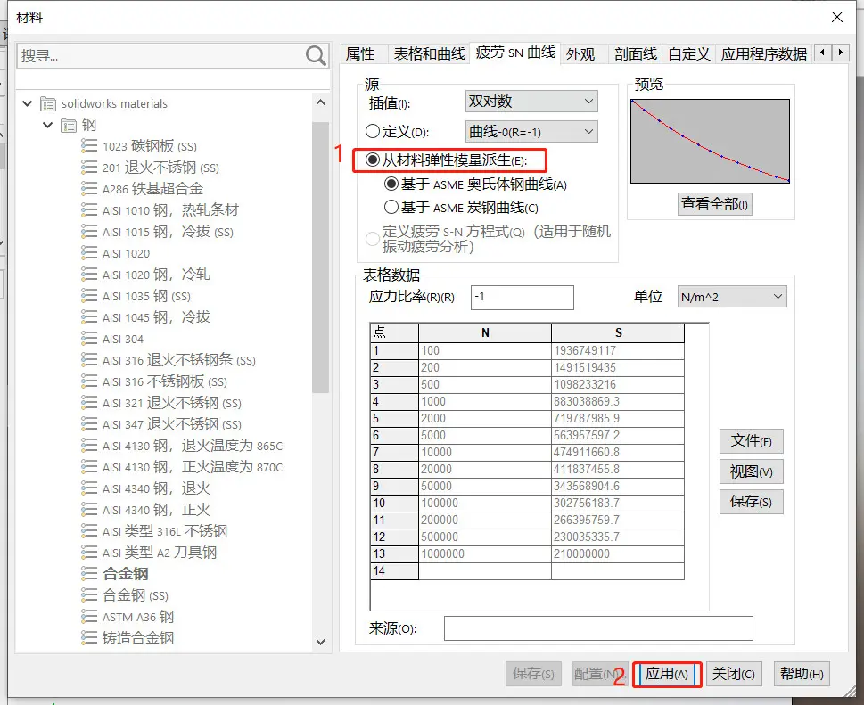The image size is (864, 705).
Task: Click table cell S value 210000000
Action: click(618, 554)
